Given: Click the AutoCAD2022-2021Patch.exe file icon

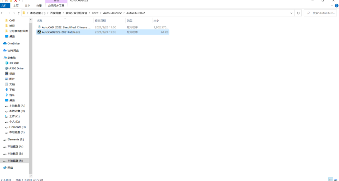Looking at the screenshot, I should 39,32.
